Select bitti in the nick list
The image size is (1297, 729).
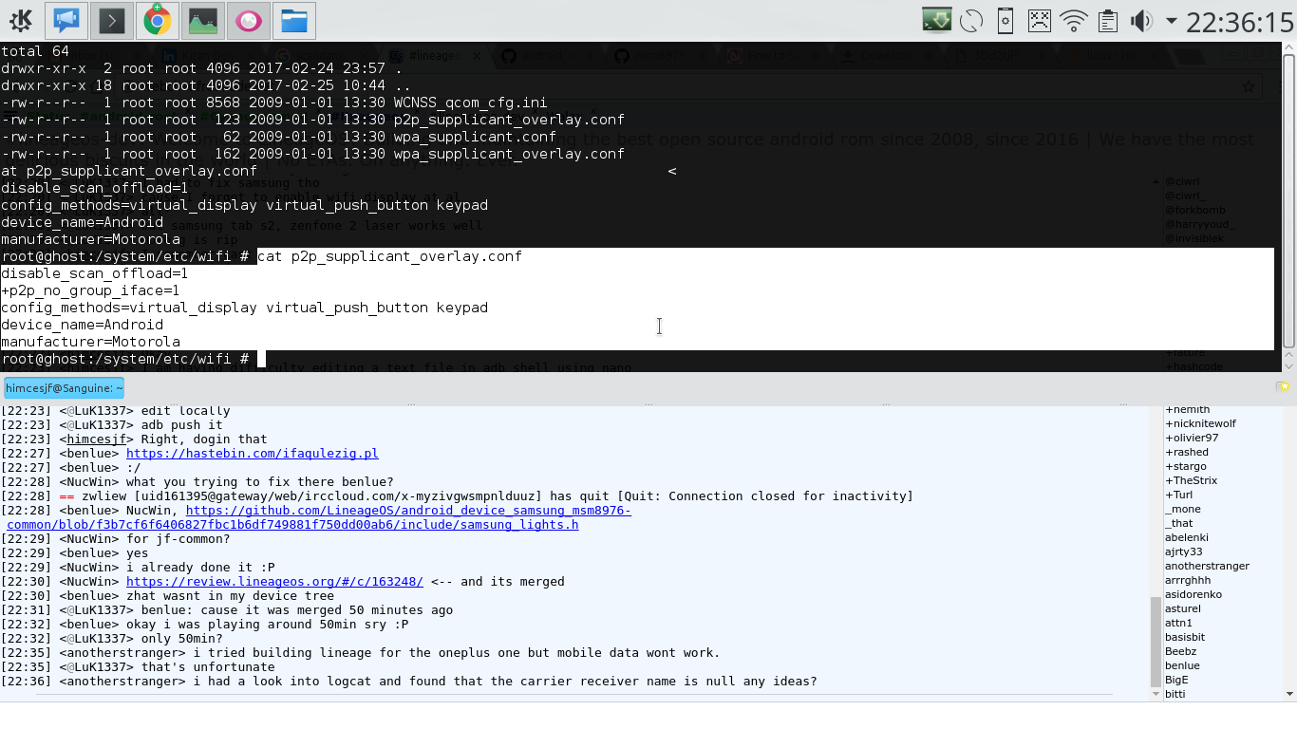coord(1175,694)
